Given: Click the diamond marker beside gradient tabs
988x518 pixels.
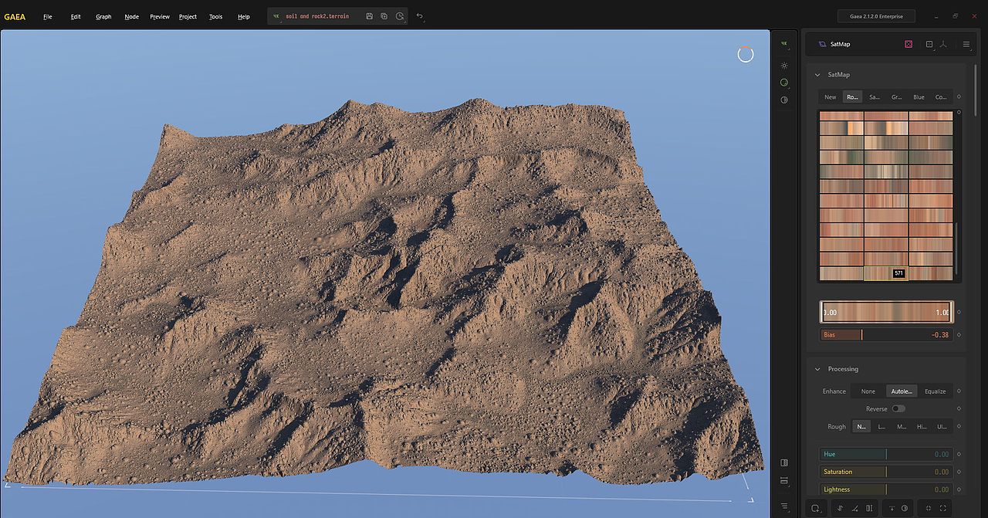Looking at the screenshot, I should [x=959, y=97].
